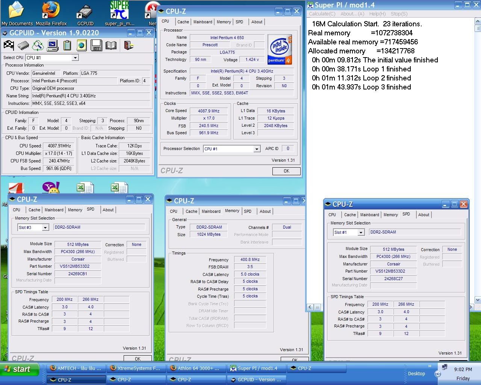The width and height of the screenshot is (481, 385).
Task: Click OK in the top CPU-Z window
Action: tap(286, 171)
